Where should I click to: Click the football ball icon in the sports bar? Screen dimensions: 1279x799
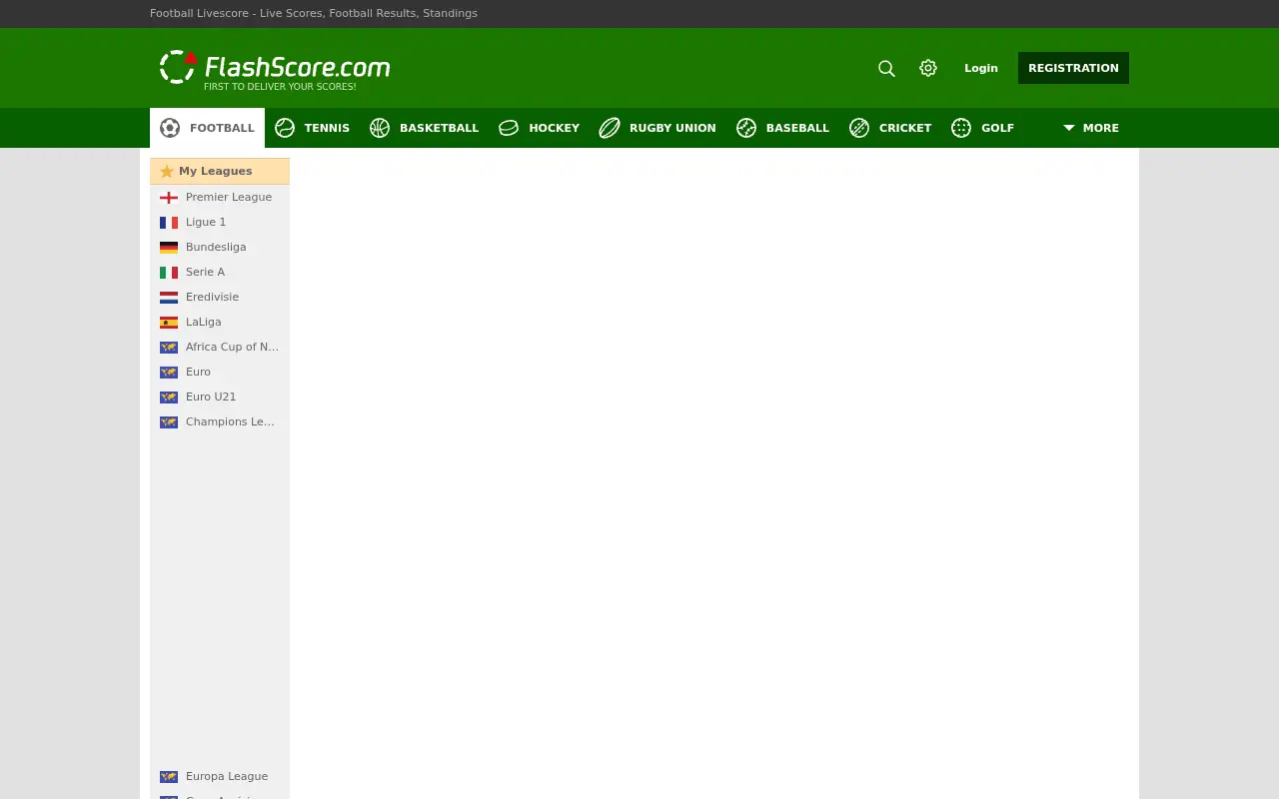pos(170,128)
